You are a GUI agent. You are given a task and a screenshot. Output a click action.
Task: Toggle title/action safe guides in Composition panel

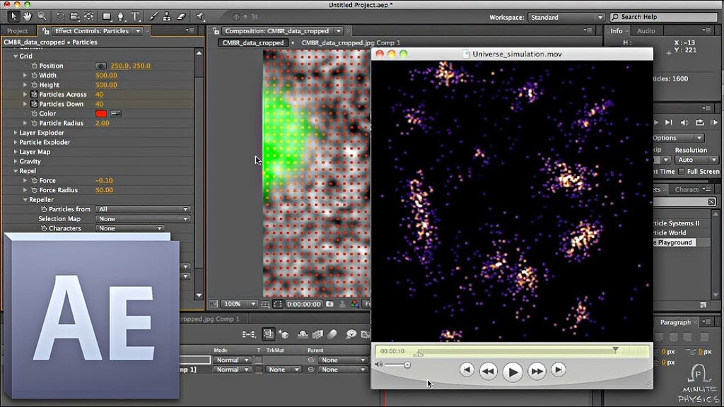264,304
